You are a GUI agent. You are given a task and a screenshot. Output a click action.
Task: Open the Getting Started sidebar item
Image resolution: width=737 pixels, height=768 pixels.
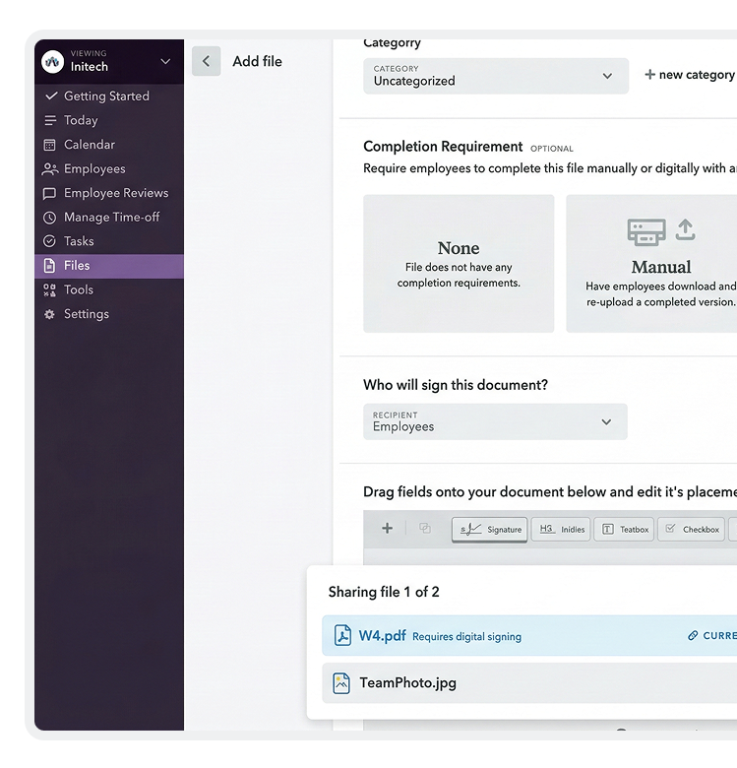coord(106,96)
